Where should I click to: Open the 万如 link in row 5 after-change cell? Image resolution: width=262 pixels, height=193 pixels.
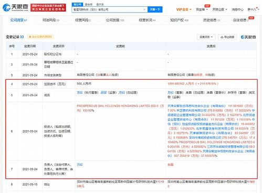point(171,92)
